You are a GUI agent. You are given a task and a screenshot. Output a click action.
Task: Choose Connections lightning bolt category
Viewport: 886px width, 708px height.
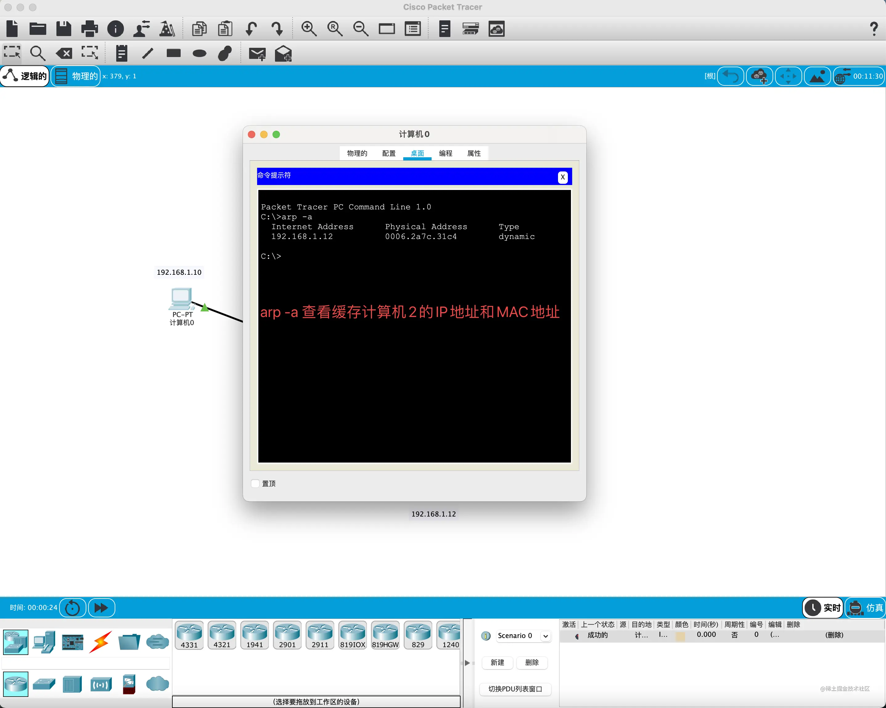(101, 642)
